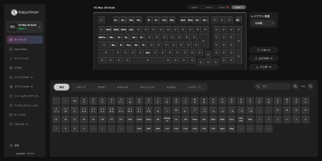
Task: Open バグレポート bug report page
Action: pos(21,124)
